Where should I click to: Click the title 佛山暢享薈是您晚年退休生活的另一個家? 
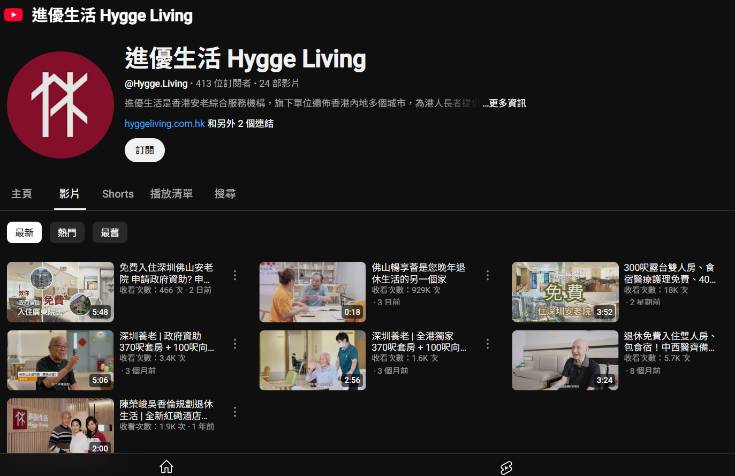click(419, 273)
